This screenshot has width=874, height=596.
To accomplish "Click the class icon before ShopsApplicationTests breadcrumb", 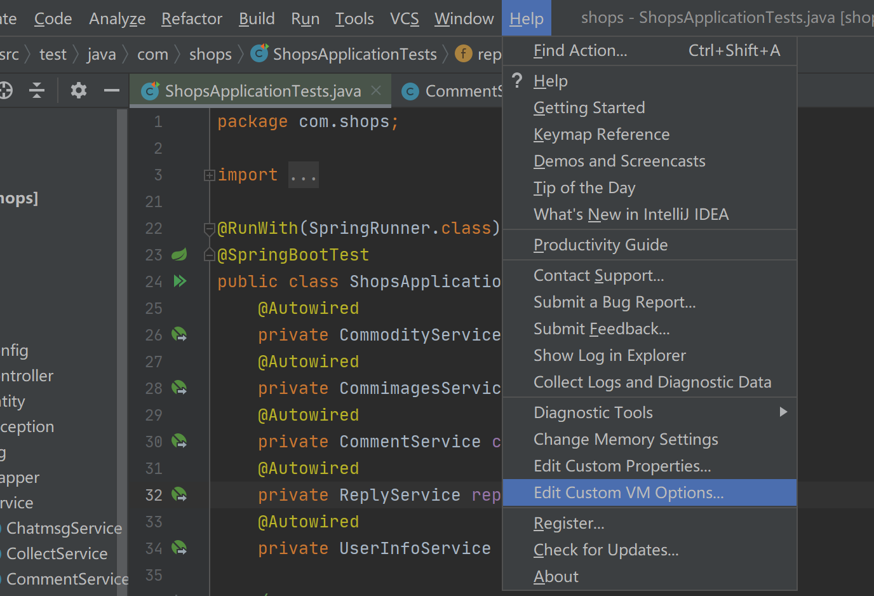I will tap(259, 53).
